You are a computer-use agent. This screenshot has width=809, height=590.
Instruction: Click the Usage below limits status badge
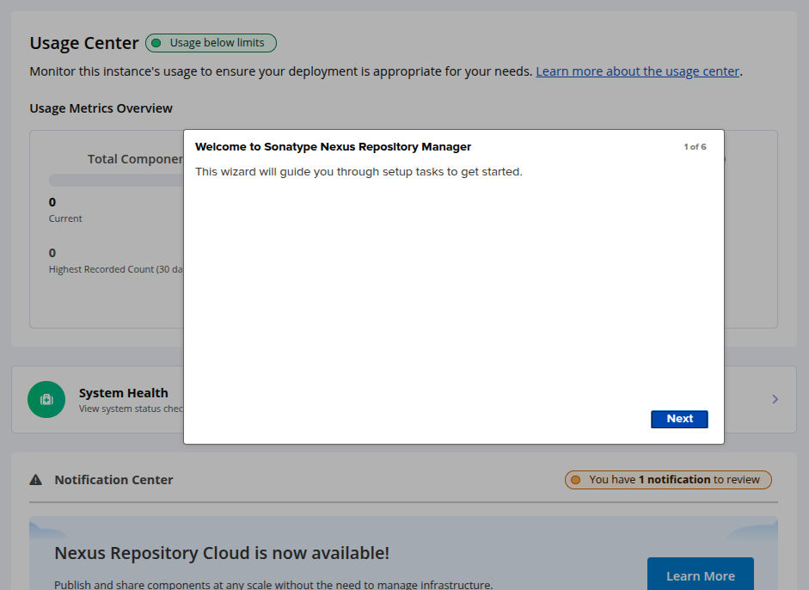[211, 43]
